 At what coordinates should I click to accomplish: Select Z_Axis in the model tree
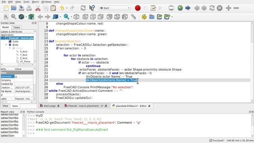(x=23, y=58)
